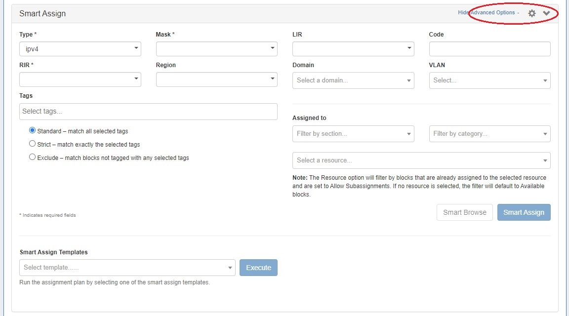Click the Select tags input field
This screenshot has height=316, width=569.
(x=148, y=112)
